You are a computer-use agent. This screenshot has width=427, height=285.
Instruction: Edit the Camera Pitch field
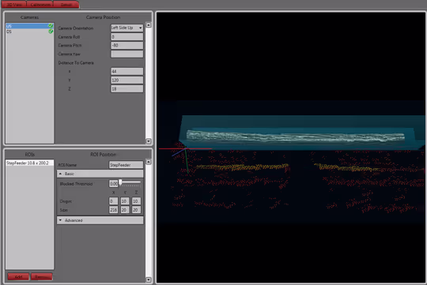click(x=127, y=45)
